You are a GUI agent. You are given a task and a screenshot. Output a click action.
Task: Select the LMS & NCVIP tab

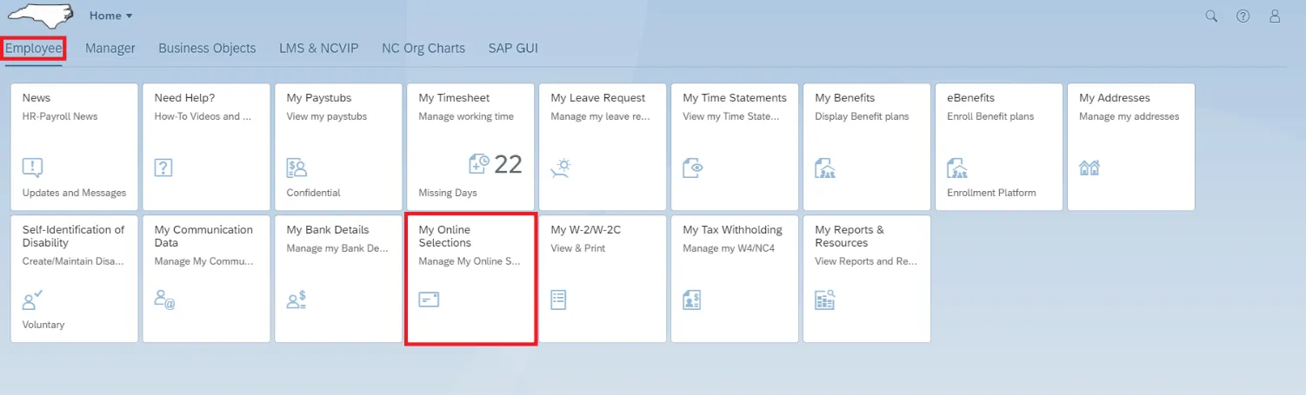(318, 49)
